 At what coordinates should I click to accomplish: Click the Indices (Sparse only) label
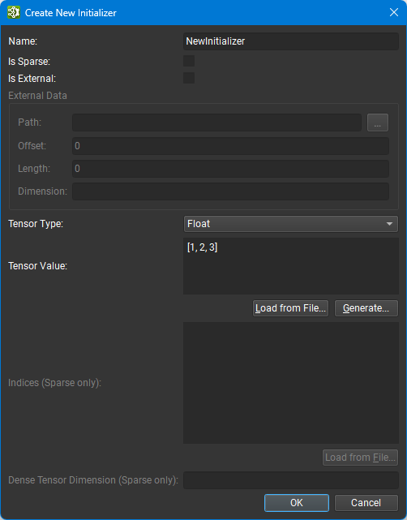click(x=54, y=383)
